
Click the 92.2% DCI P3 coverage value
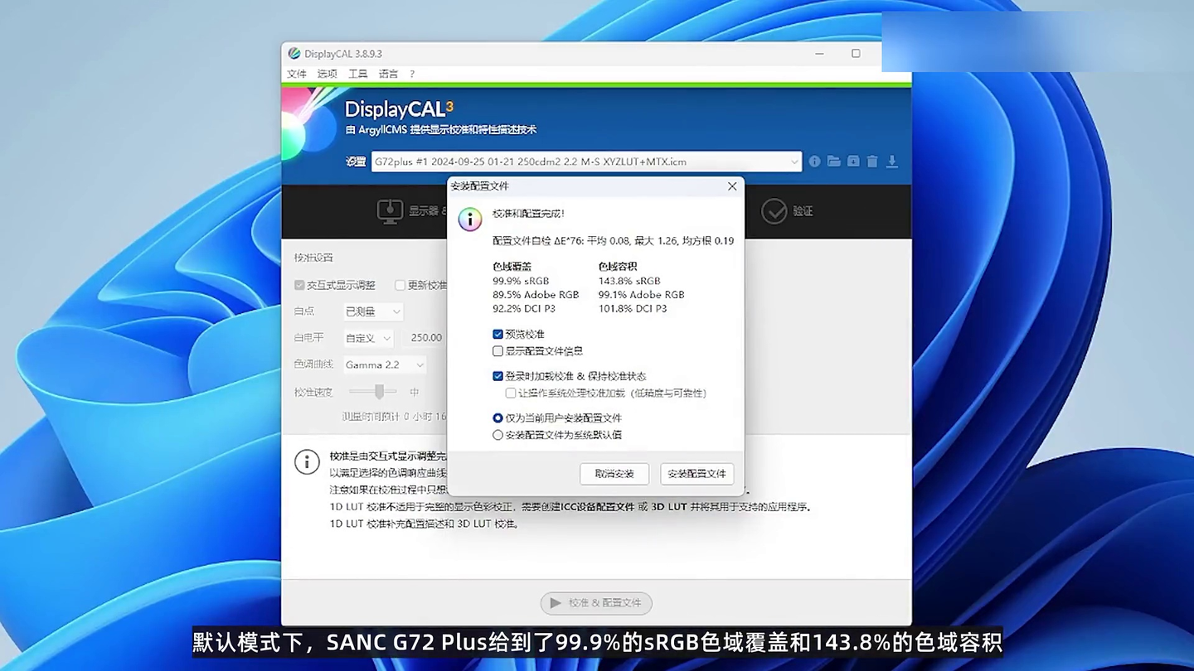[524, 309]
